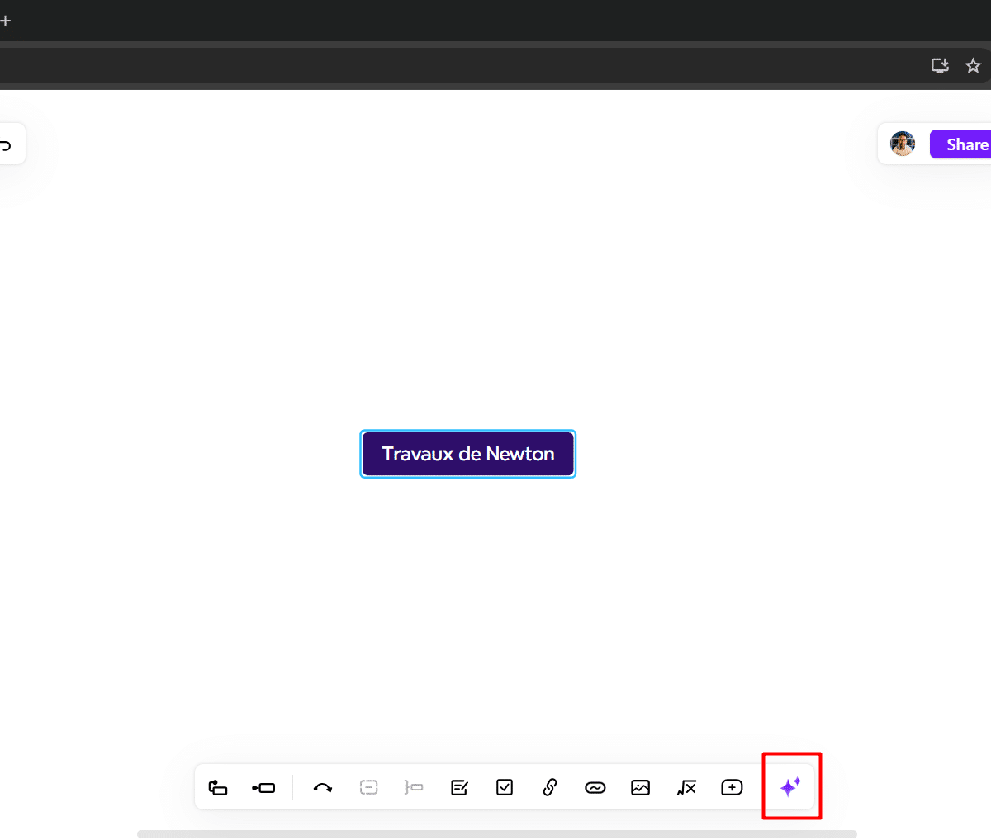Click the greyed-out boundary icon
The image size is (991, 840).
click(368, 788)
